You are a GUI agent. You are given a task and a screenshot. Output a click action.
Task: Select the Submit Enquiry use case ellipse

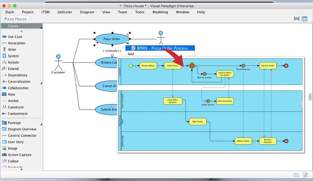106,110
